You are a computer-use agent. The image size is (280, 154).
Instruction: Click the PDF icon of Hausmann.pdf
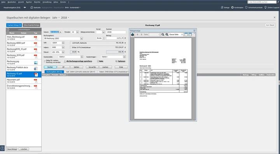click(x=36, y=81)
